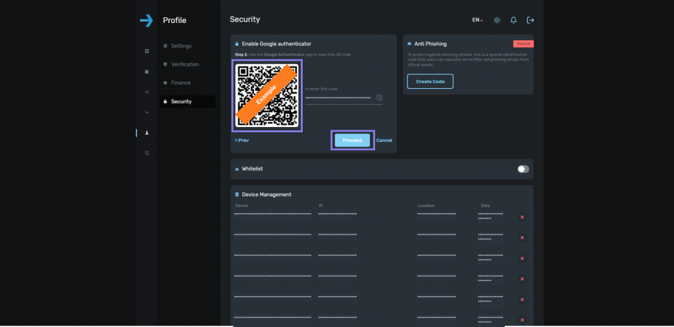Click the Inactive status badge
The width and height of the screenshot is (674, 327).
[x=523, y=44]
